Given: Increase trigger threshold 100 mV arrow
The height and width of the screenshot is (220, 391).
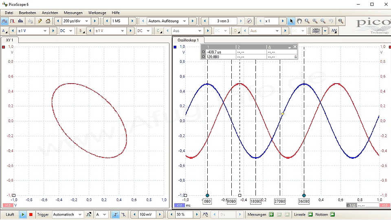Looking at the screenshot, I should coord(160,215).
